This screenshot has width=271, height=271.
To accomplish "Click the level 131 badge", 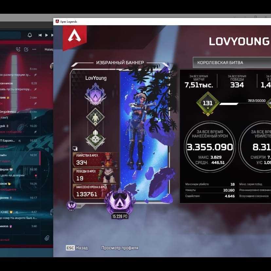I will [208, 103].
